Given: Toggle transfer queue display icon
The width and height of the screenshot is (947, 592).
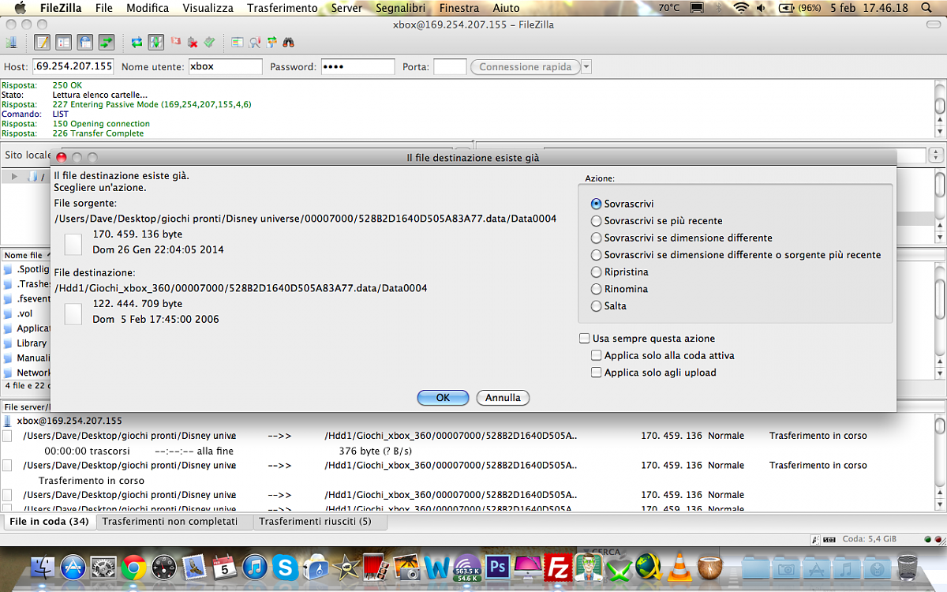Looking at the screenshot, I should coord(106,43).
